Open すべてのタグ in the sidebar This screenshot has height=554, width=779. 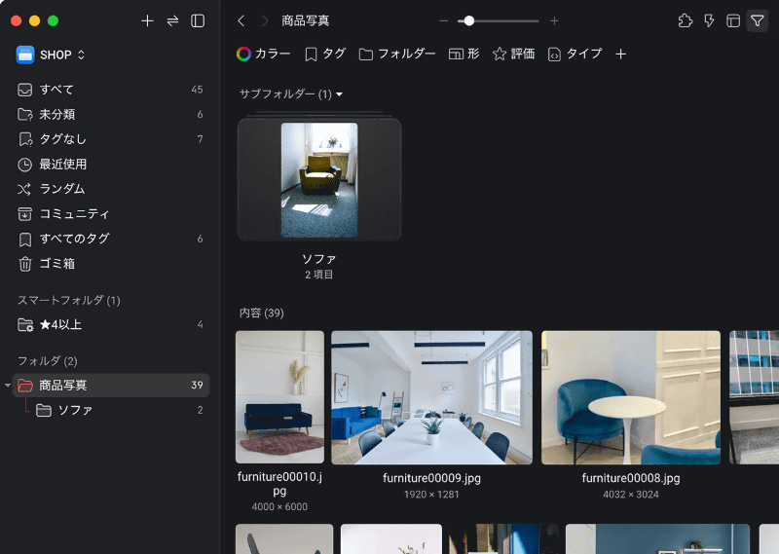click(x=110, y=239)
